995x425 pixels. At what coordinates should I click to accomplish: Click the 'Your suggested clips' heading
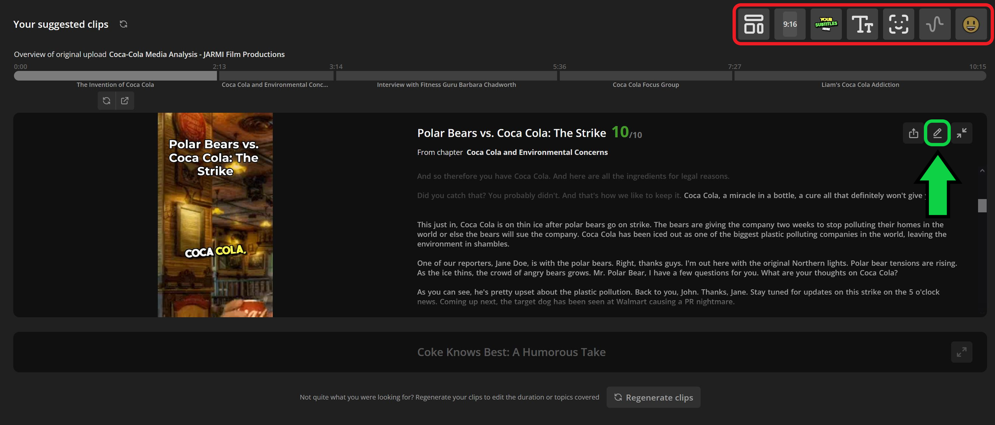pos(61,24)
